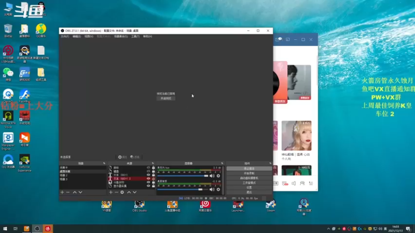The height and width of the screenshot is (233, 415).
Task: Open WeChat 微信 desktop icon
Action: coord(8,75)
